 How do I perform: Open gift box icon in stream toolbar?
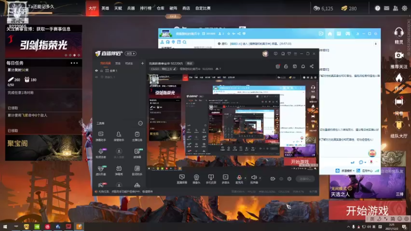[x=277, y=67]
